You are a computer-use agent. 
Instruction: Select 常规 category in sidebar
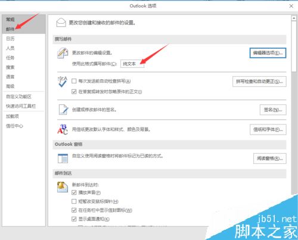[24, 20]
